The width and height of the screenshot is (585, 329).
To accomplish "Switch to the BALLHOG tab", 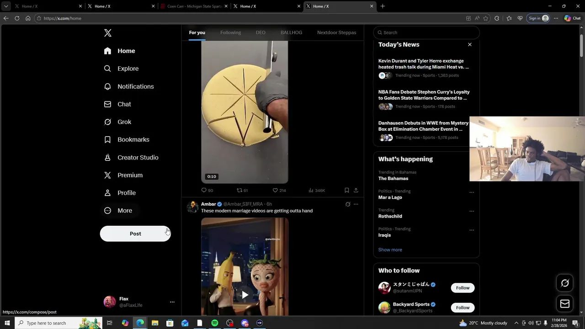I will [291, 32].
